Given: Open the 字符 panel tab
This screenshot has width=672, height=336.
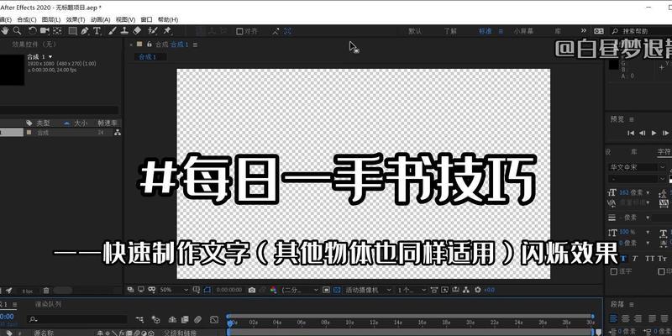Looking at the screenshot, I should pos(664,151).
